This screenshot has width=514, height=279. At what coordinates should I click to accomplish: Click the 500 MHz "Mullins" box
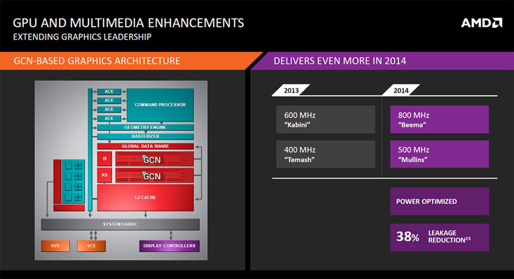(x=439, y=154)
